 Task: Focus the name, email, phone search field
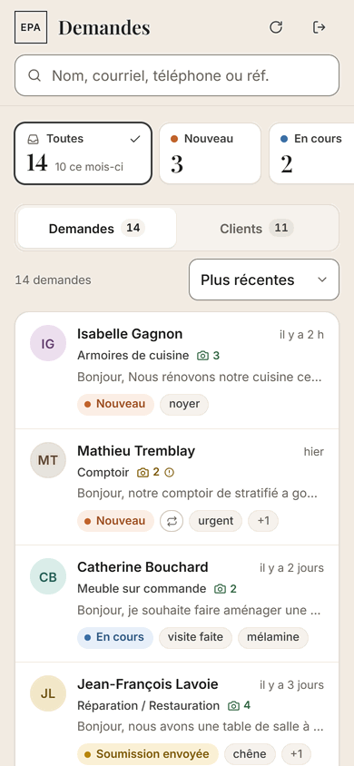pyautogui.click(x=177, y=75)
